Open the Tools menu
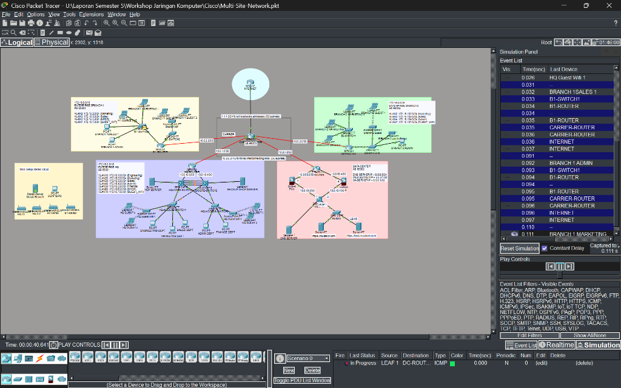This screenshot has width=621, height=388. [69, 15]
